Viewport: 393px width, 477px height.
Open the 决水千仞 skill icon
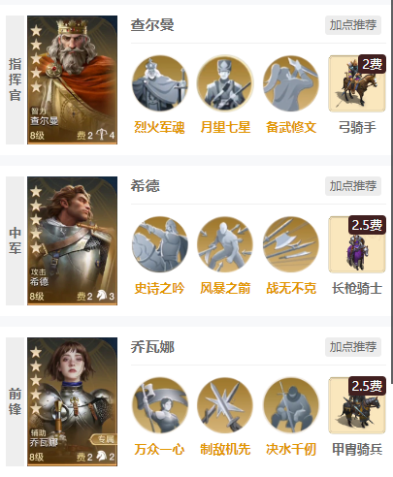pyautogui.click(x=291, y=405)
